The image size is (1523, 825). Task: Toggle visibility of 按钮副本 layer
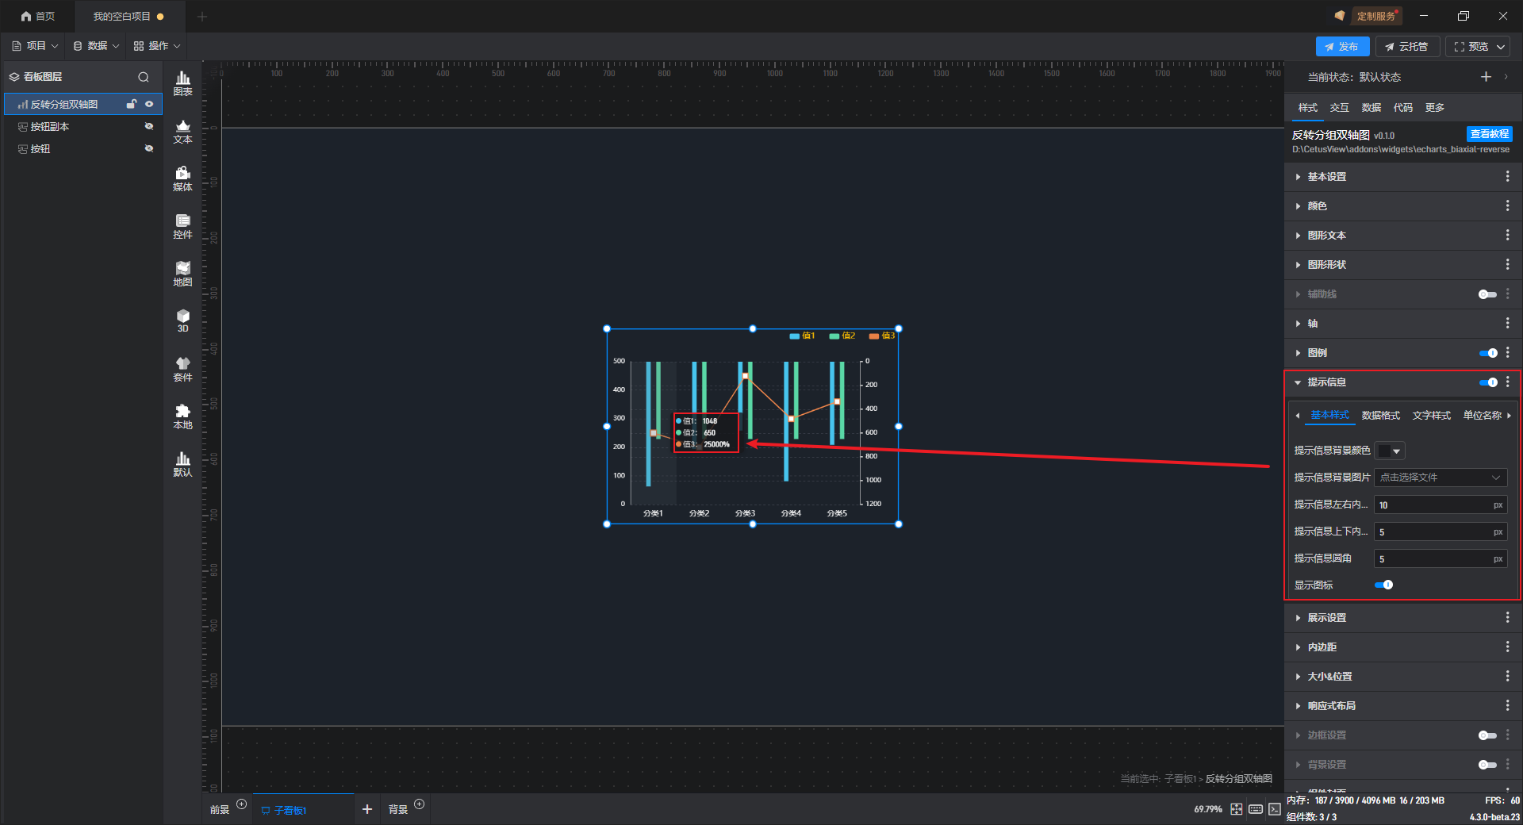(148, 127)
